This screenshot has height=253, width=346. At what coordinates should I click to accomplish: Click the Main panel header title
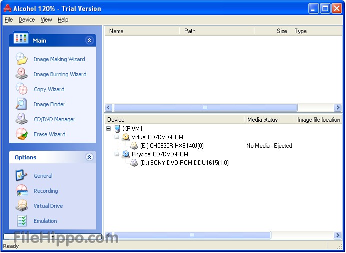40,41
